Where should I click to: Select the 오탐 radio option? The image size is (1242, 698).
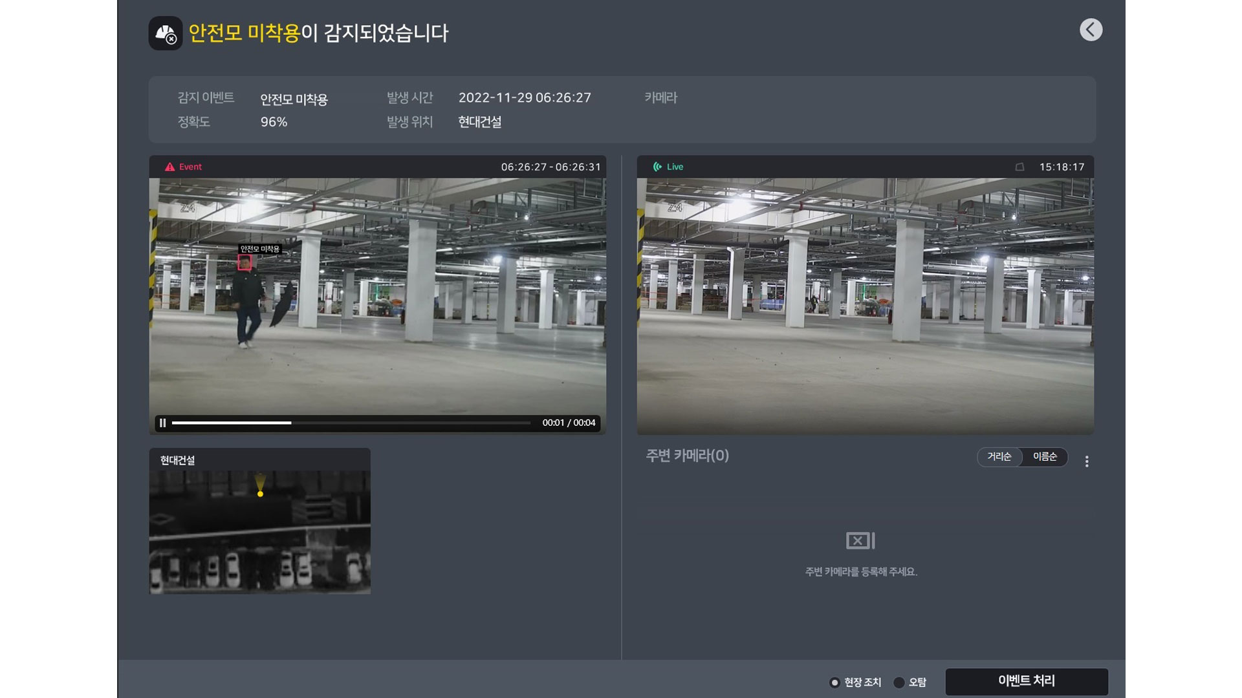click(899, 682)
